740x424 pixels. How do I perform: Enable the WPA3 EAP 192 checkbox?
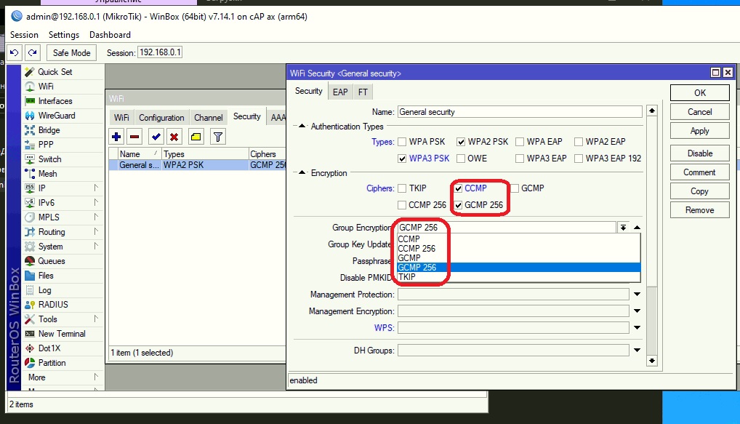point(579,159)
